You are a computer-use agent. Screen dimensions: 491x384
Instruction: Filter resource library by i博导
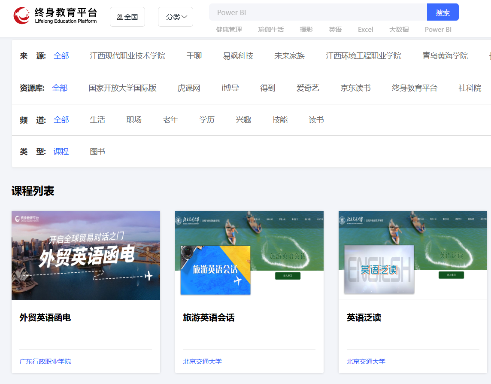pyautogui.click(x=230, y=88)
